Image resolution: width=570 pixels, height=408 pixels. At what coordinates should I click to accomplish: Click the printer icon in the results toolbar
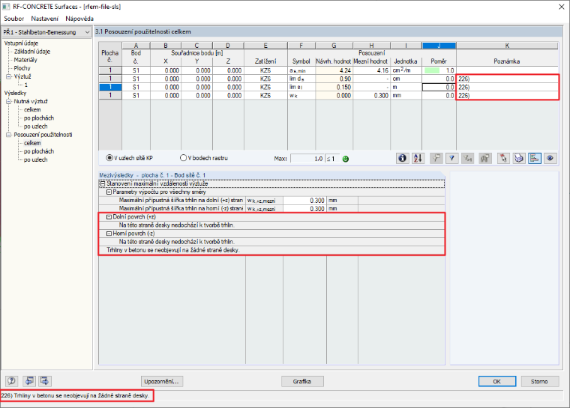point(519,158)
